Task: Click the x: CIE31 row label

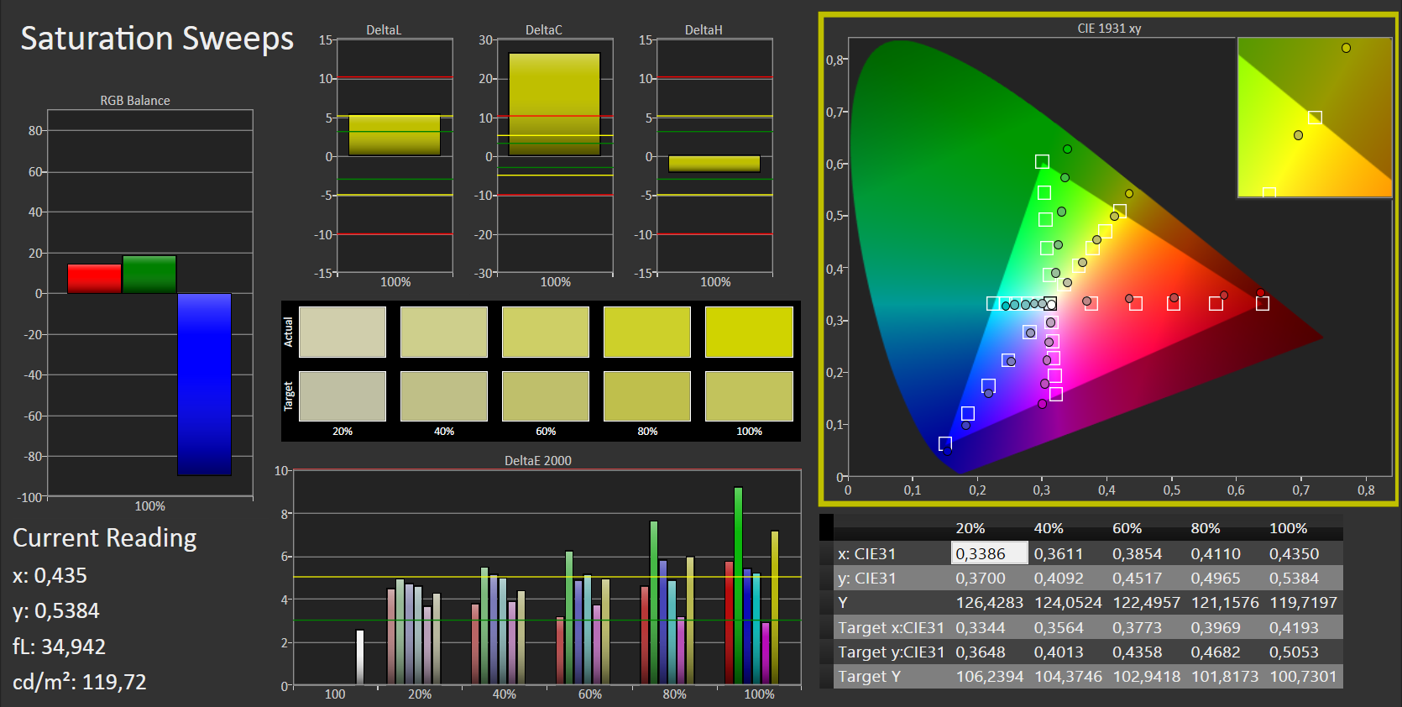Action: coord(866,553)
